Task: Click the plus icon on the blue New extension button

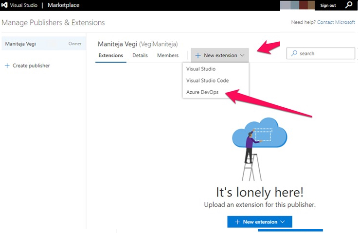Action: pos(237,222)
